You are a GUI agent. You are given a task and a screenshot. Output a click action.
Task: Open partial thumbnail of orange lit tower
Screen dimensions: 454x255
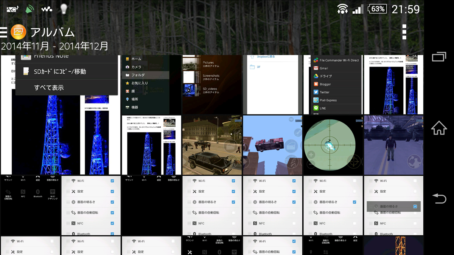tap(393, 246)
